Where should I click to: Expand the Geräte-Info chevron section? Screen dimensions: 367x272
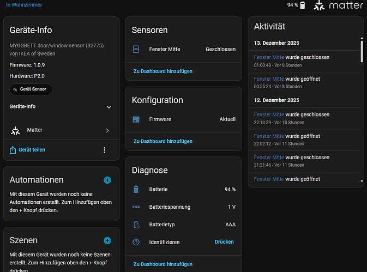click(109, 107)
